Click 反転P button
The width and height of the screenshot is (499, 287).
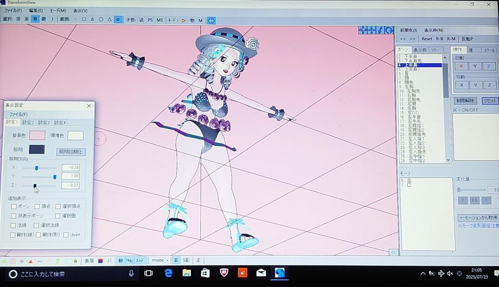(x=467, y=39)
